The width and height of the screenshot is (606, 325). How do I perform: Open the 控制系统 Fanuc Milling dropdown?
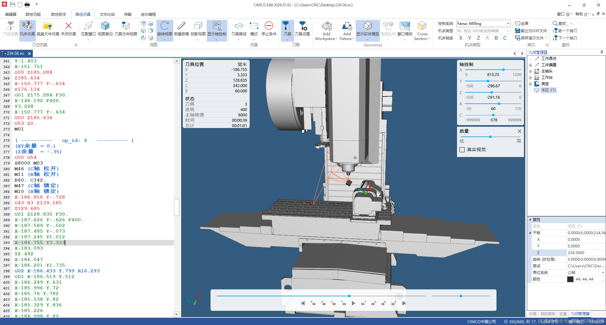point(508,24)
